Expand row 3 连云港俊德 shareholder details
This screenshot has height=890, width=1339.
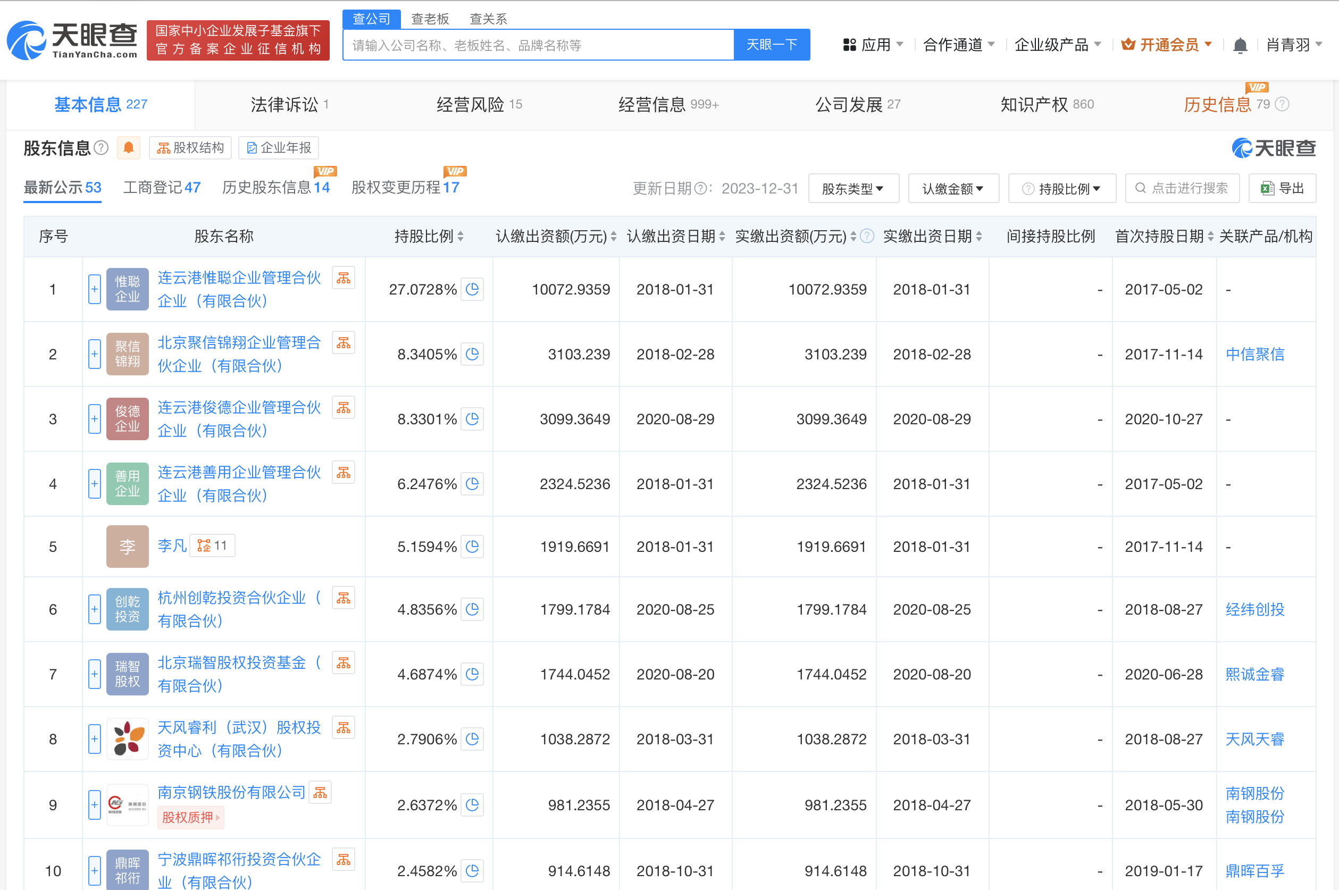coord(95,419)
